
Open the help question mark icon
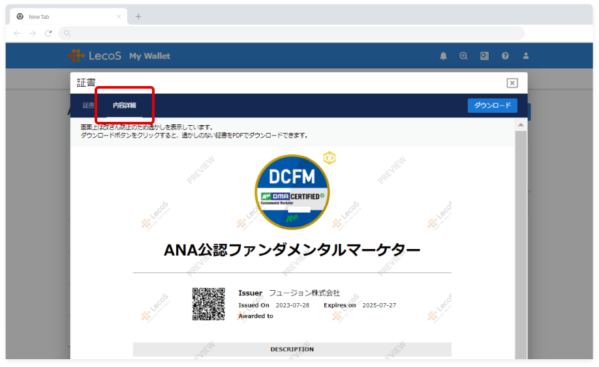tap(505, 56)
